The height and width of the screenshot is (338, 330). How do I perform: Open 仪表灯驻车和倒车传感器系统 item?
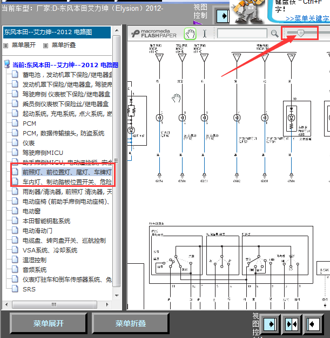[x=67, y=279]
